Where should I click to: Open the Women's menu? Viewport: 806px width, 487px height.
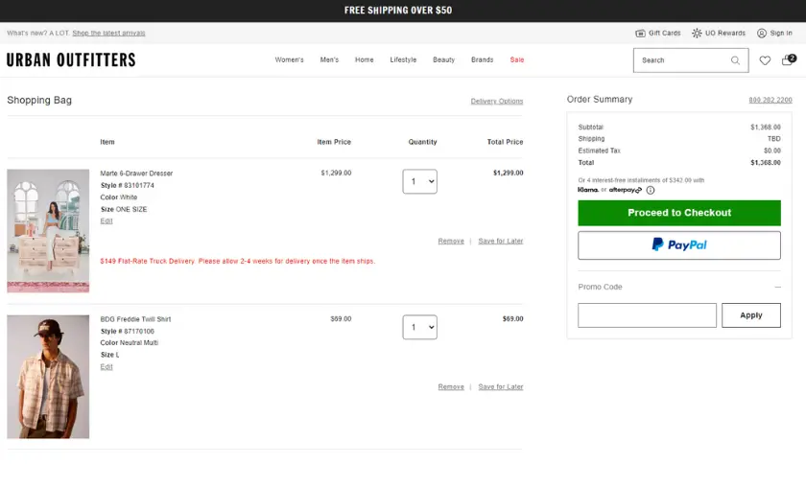289,60
